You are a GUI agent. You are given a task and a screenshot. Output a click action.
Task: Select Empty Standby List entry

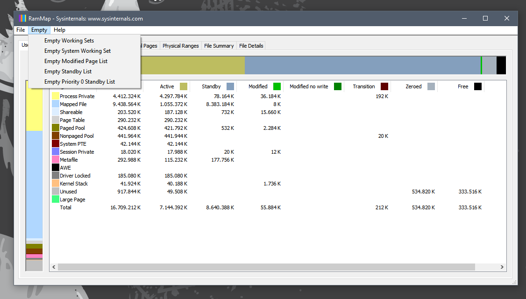pos(68,71)
